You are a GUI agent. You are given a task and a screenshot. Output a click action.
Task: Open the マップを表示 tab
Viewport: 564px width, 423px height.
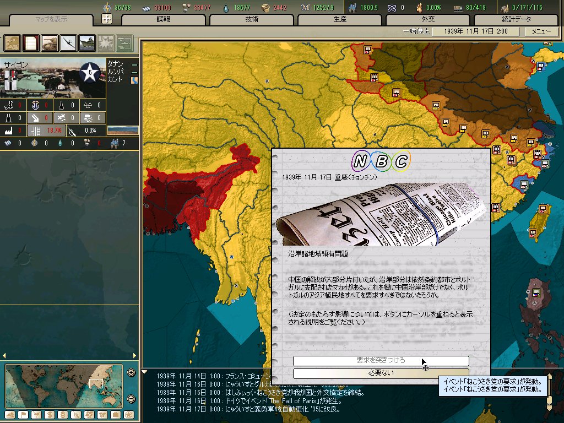click(x=51, y=19)
